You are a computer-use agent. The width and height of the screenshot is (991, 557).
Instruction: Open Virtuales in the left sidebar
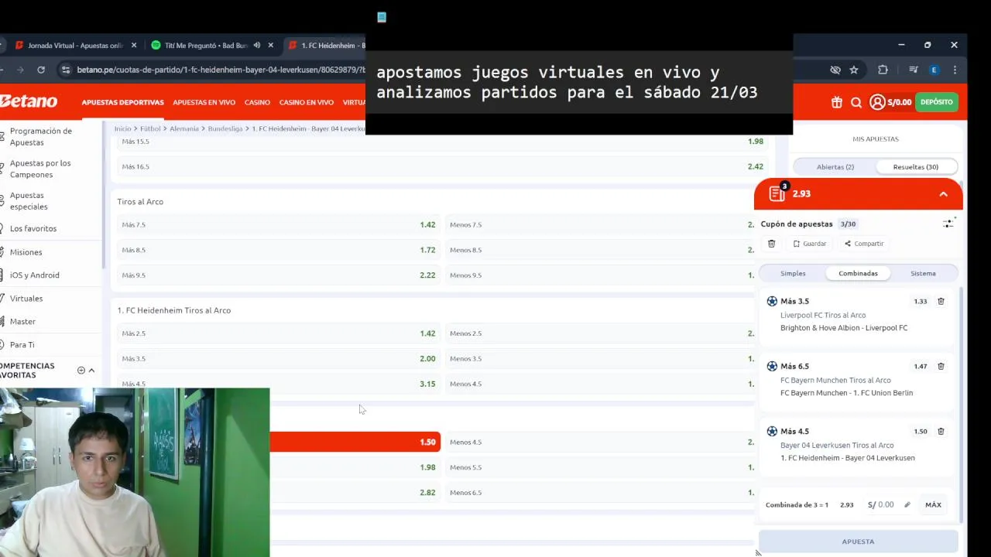26,299
